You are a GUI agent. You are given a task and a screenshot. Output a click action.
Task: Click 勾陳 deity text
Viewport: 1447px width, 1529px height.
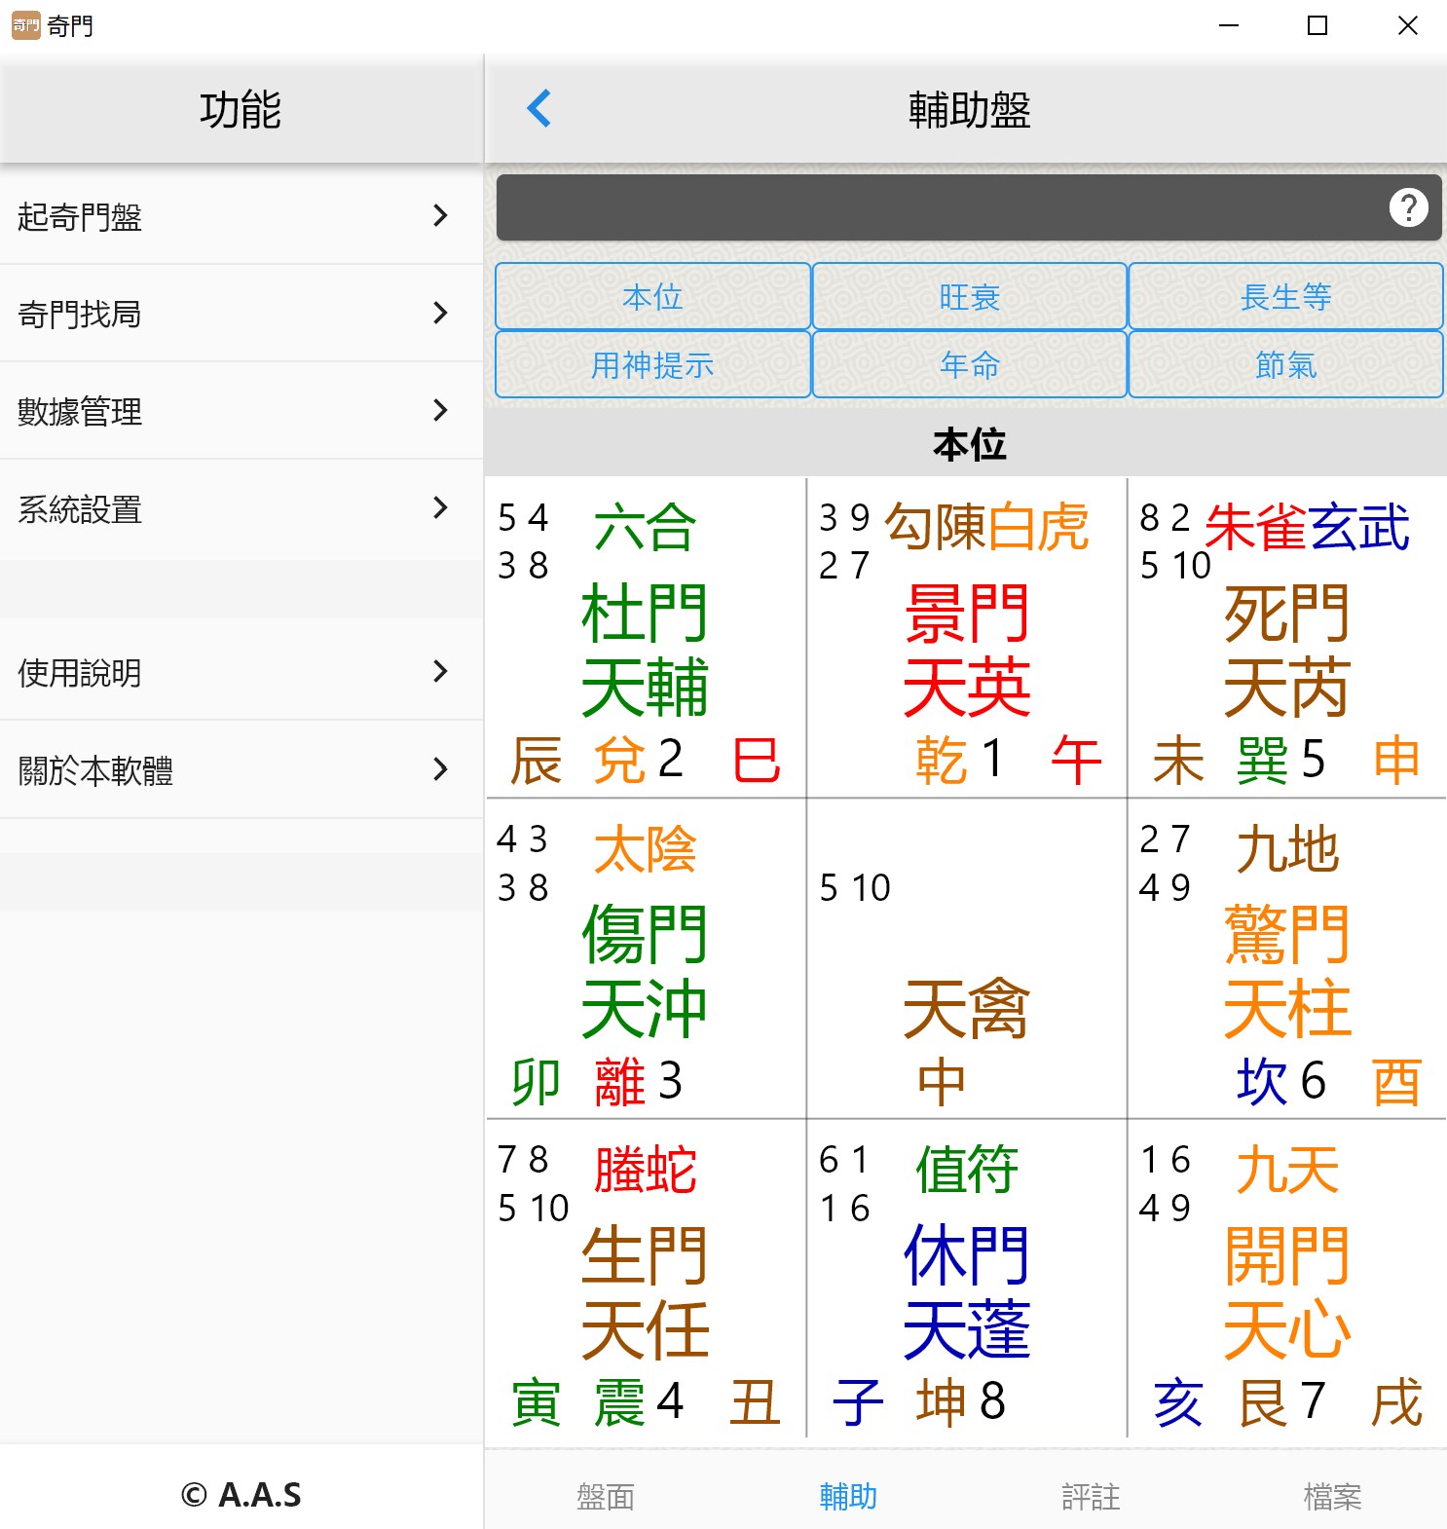935,527
